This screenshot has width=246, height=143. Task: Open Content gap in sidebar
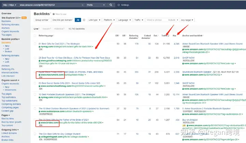coord(8,111)
